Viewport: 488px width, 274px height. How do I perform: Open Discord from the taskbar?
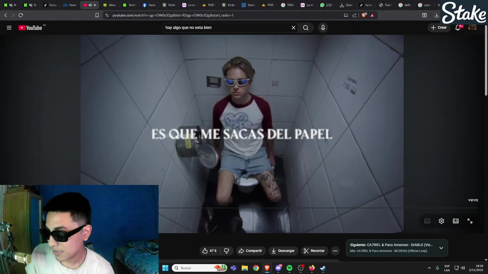click(278, 268)
